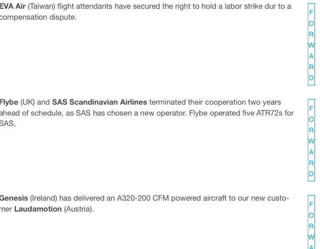Click the "(Austria)" country label
The width and height of the screenshot is (320, 249).
point(78,209)
